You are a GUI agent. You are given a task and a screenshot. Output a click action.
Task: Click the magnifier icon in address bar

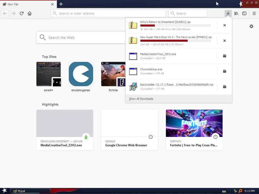pos(55,13)
